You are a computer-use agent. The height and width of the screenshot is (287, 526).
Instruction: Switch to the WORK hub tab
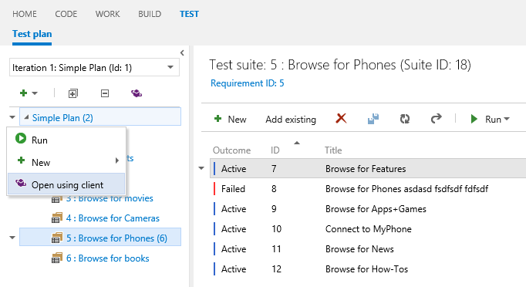[107, 14]
